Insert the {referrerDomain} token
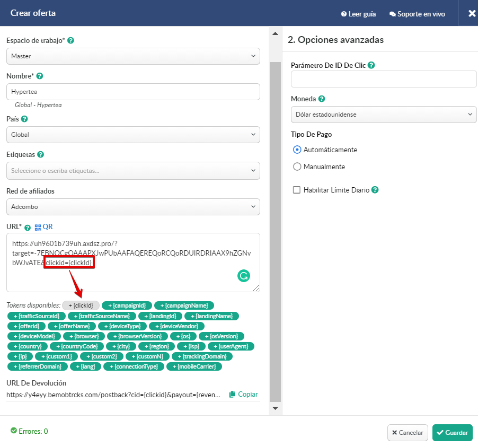The width and height of the screenshot is (478, 446). (x=38, y=366)
